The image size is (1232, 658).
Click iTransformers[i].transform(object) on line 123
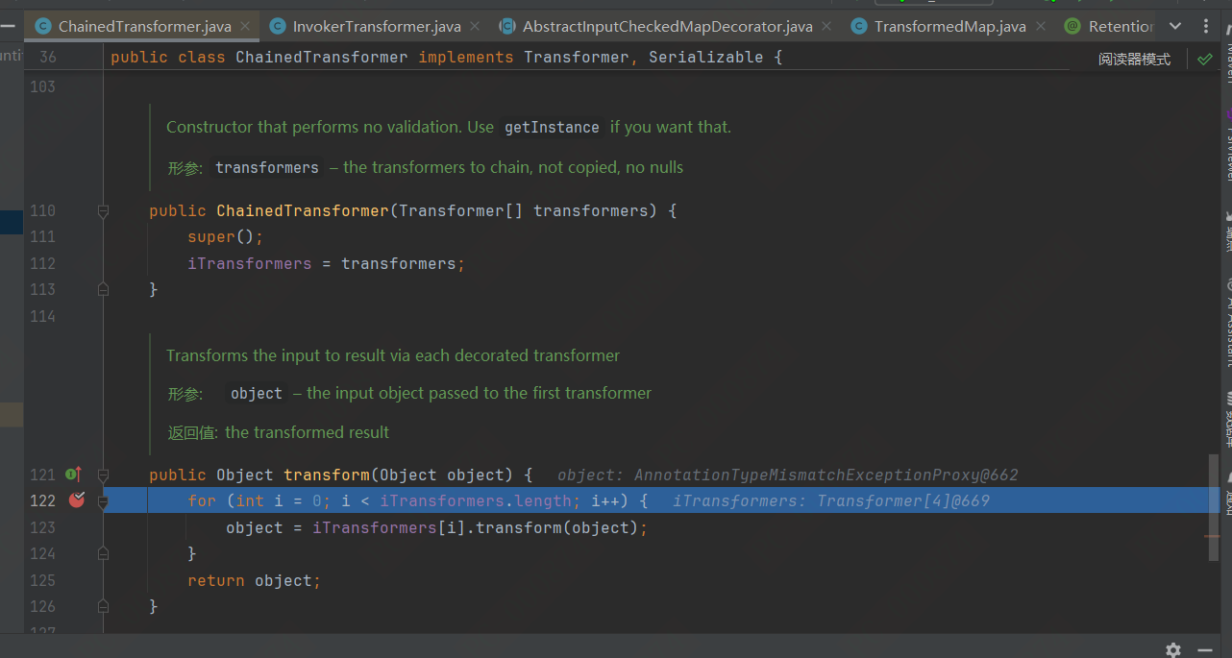(x=476, y=527)
